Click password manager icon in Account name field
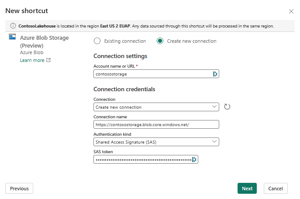This screenshot has width=300, height=199. 215,74
